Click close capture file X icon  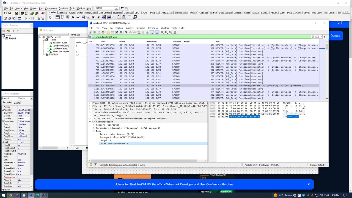pyautogui.click(x=117, y=32)
